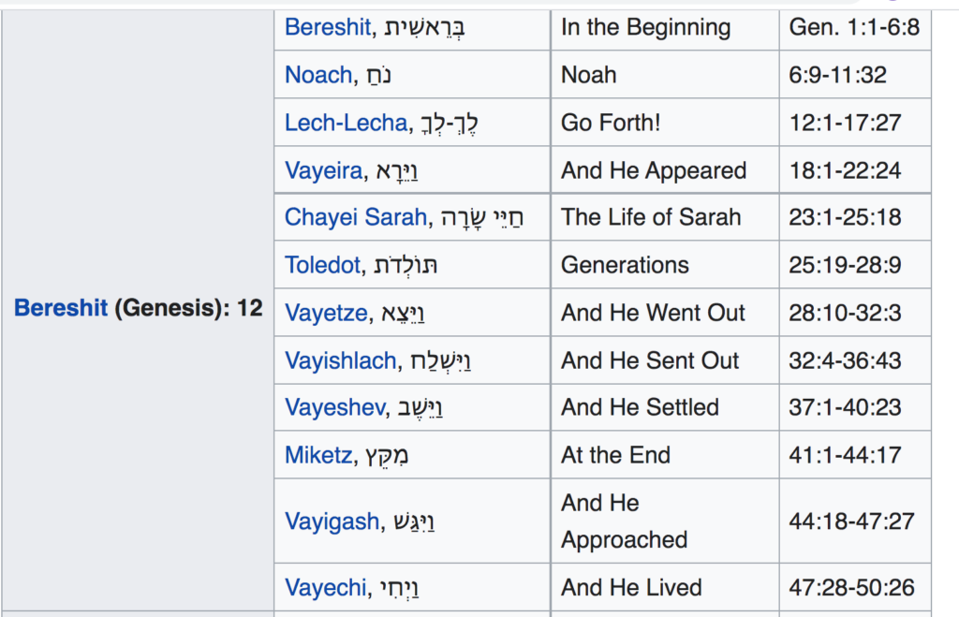The image size is (959, 617).
Task: Click the 'And He Approached' translation cell
Action: 624,522
